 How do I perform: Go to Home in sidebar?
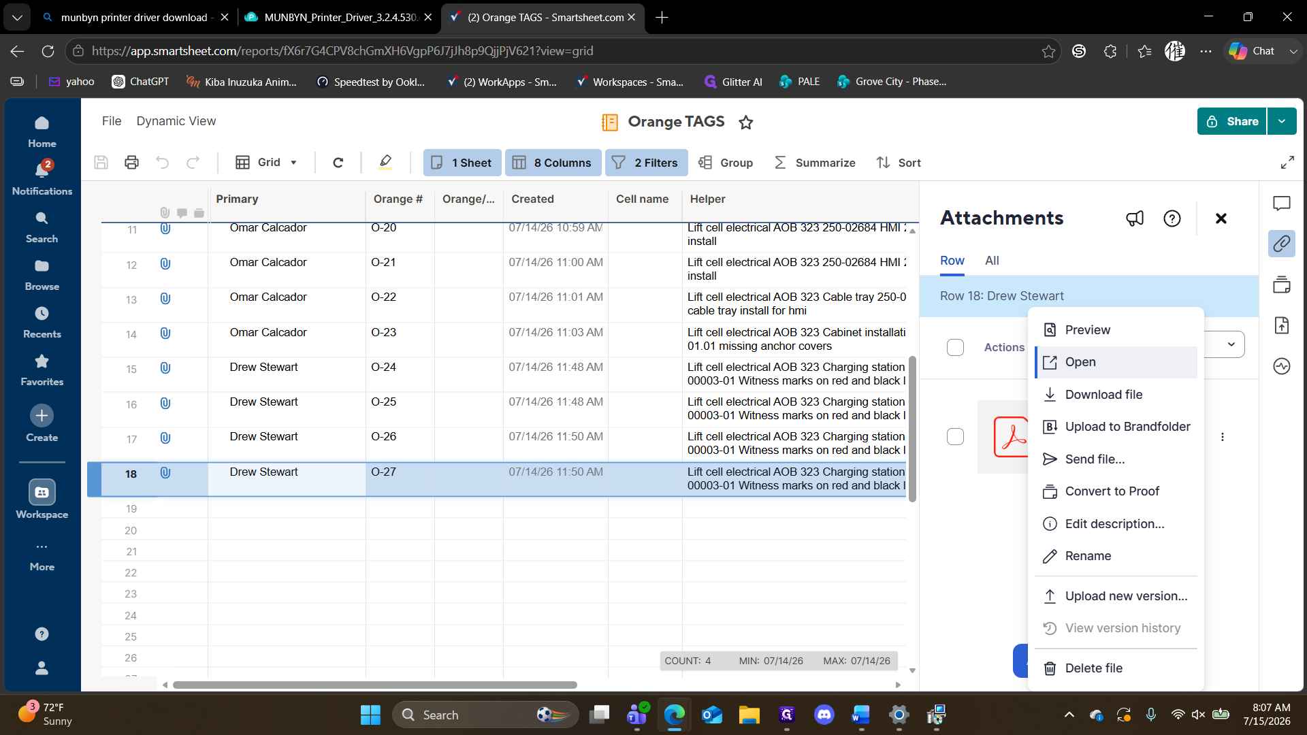coord(42,131)
